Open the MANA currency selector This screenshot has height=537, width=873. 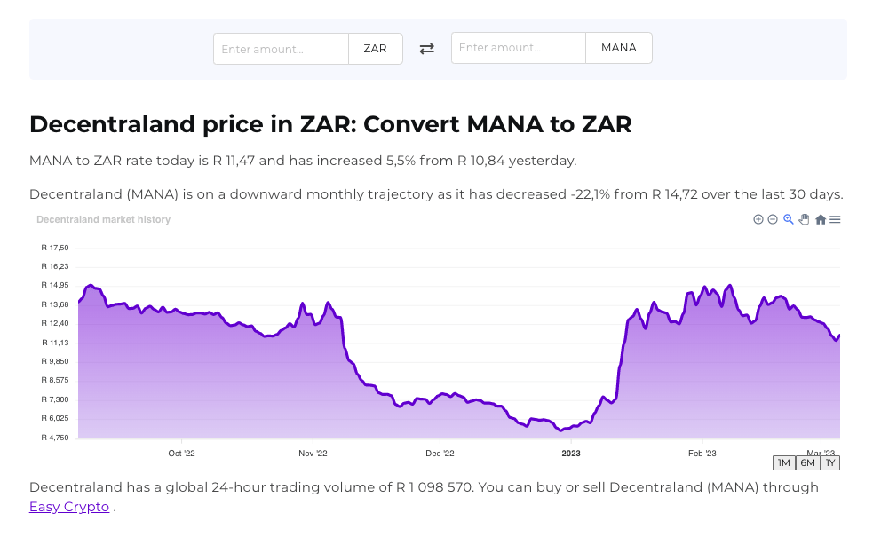[618, 48]
